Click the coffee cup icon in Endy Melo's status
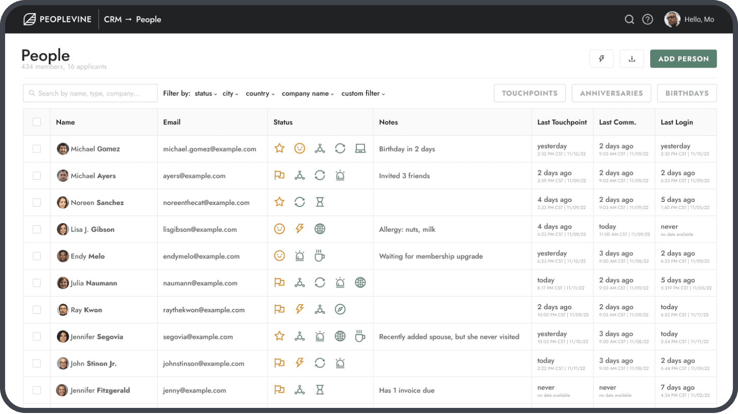This screenshot has width=738, height=414. 320,255
